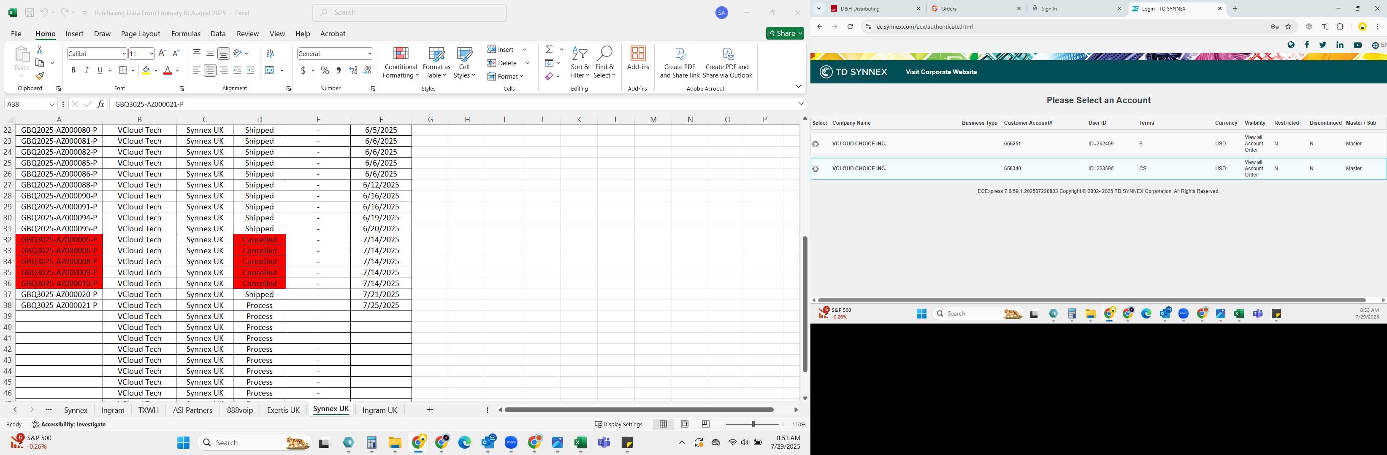Click the Increase Font Size icon

(162, 53)
